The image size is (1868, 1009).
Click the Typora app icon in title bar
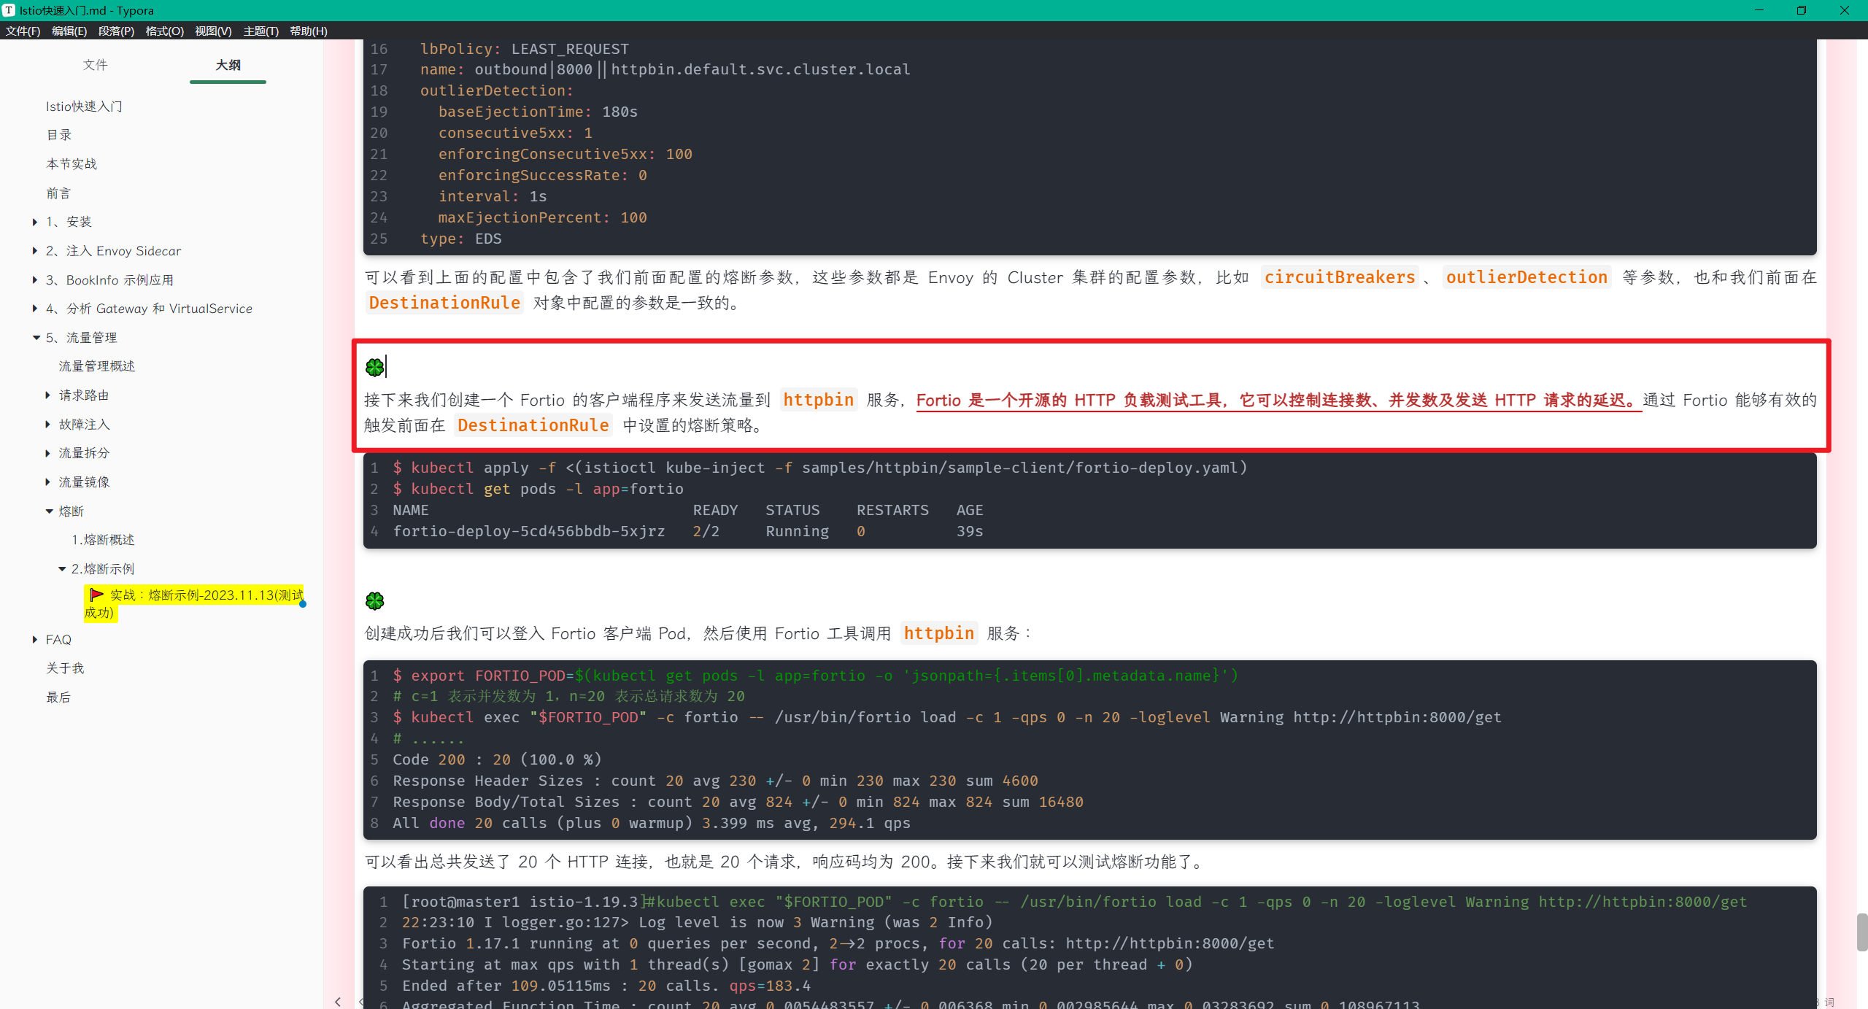[x=9, y=10]
